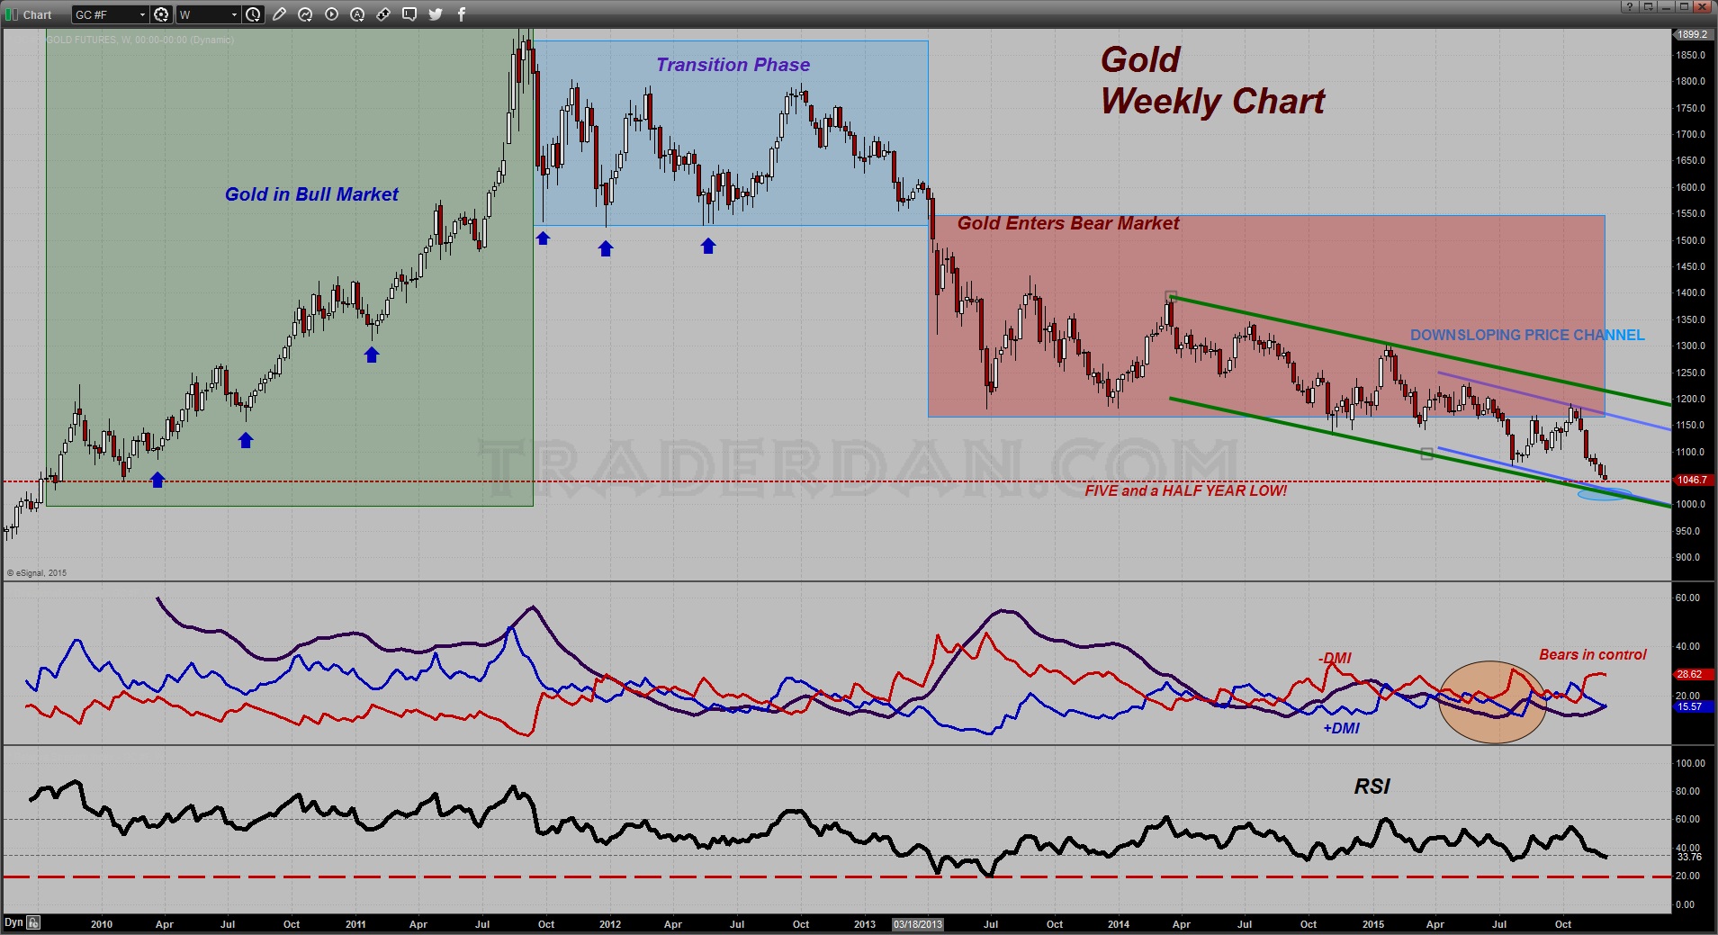Open the studies chart-line icon

click(305, 14)
